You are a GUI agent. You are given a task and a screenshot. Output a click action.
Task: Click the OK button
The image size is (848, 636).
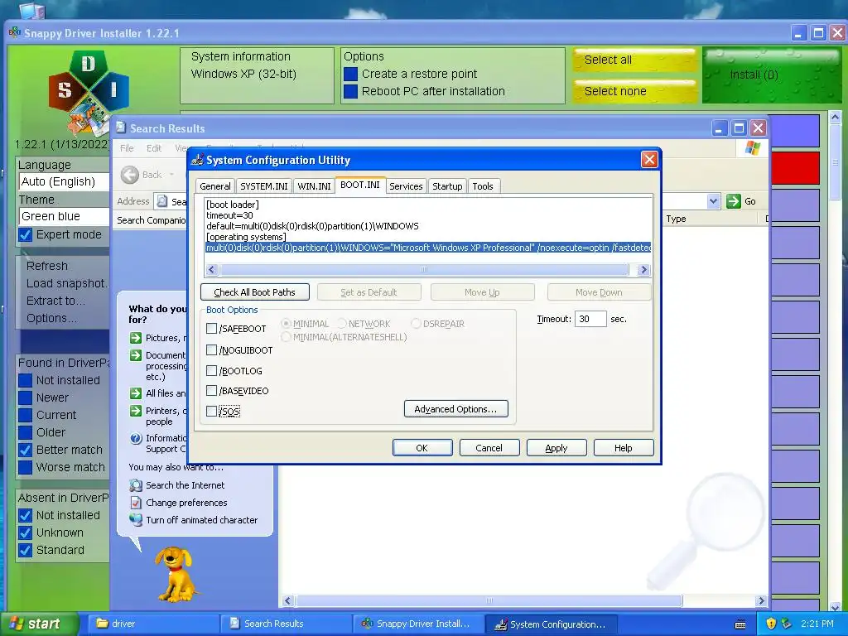[422, 448]
